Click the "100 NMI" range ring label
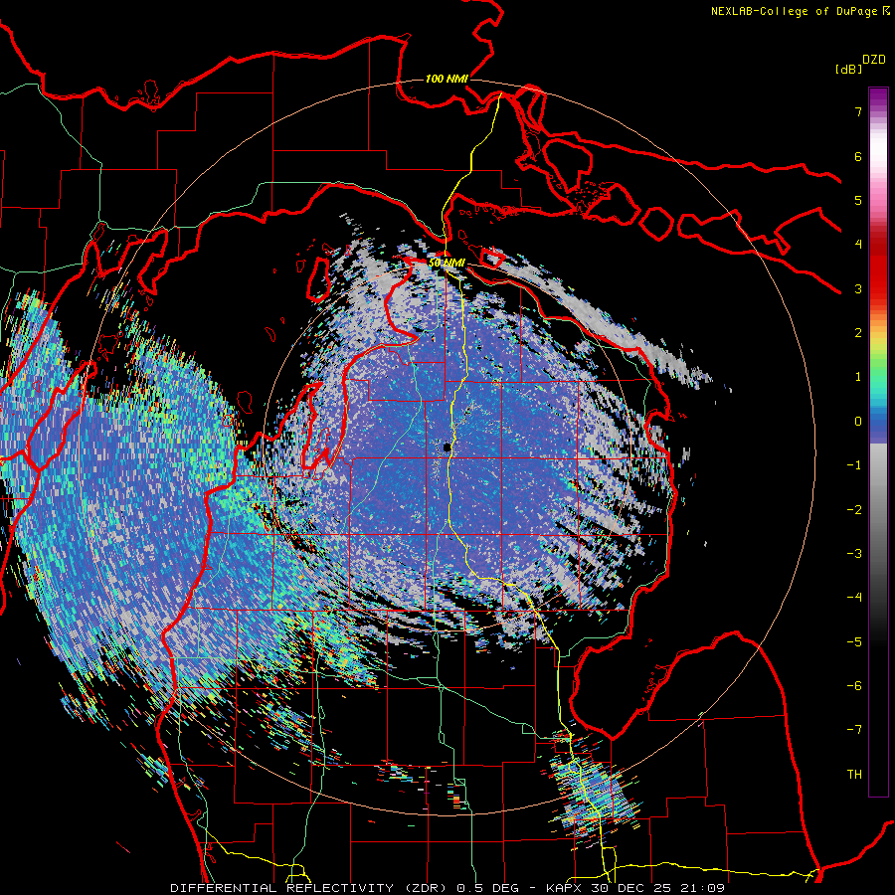Screen dimensions: 895x895 [447, 79]
